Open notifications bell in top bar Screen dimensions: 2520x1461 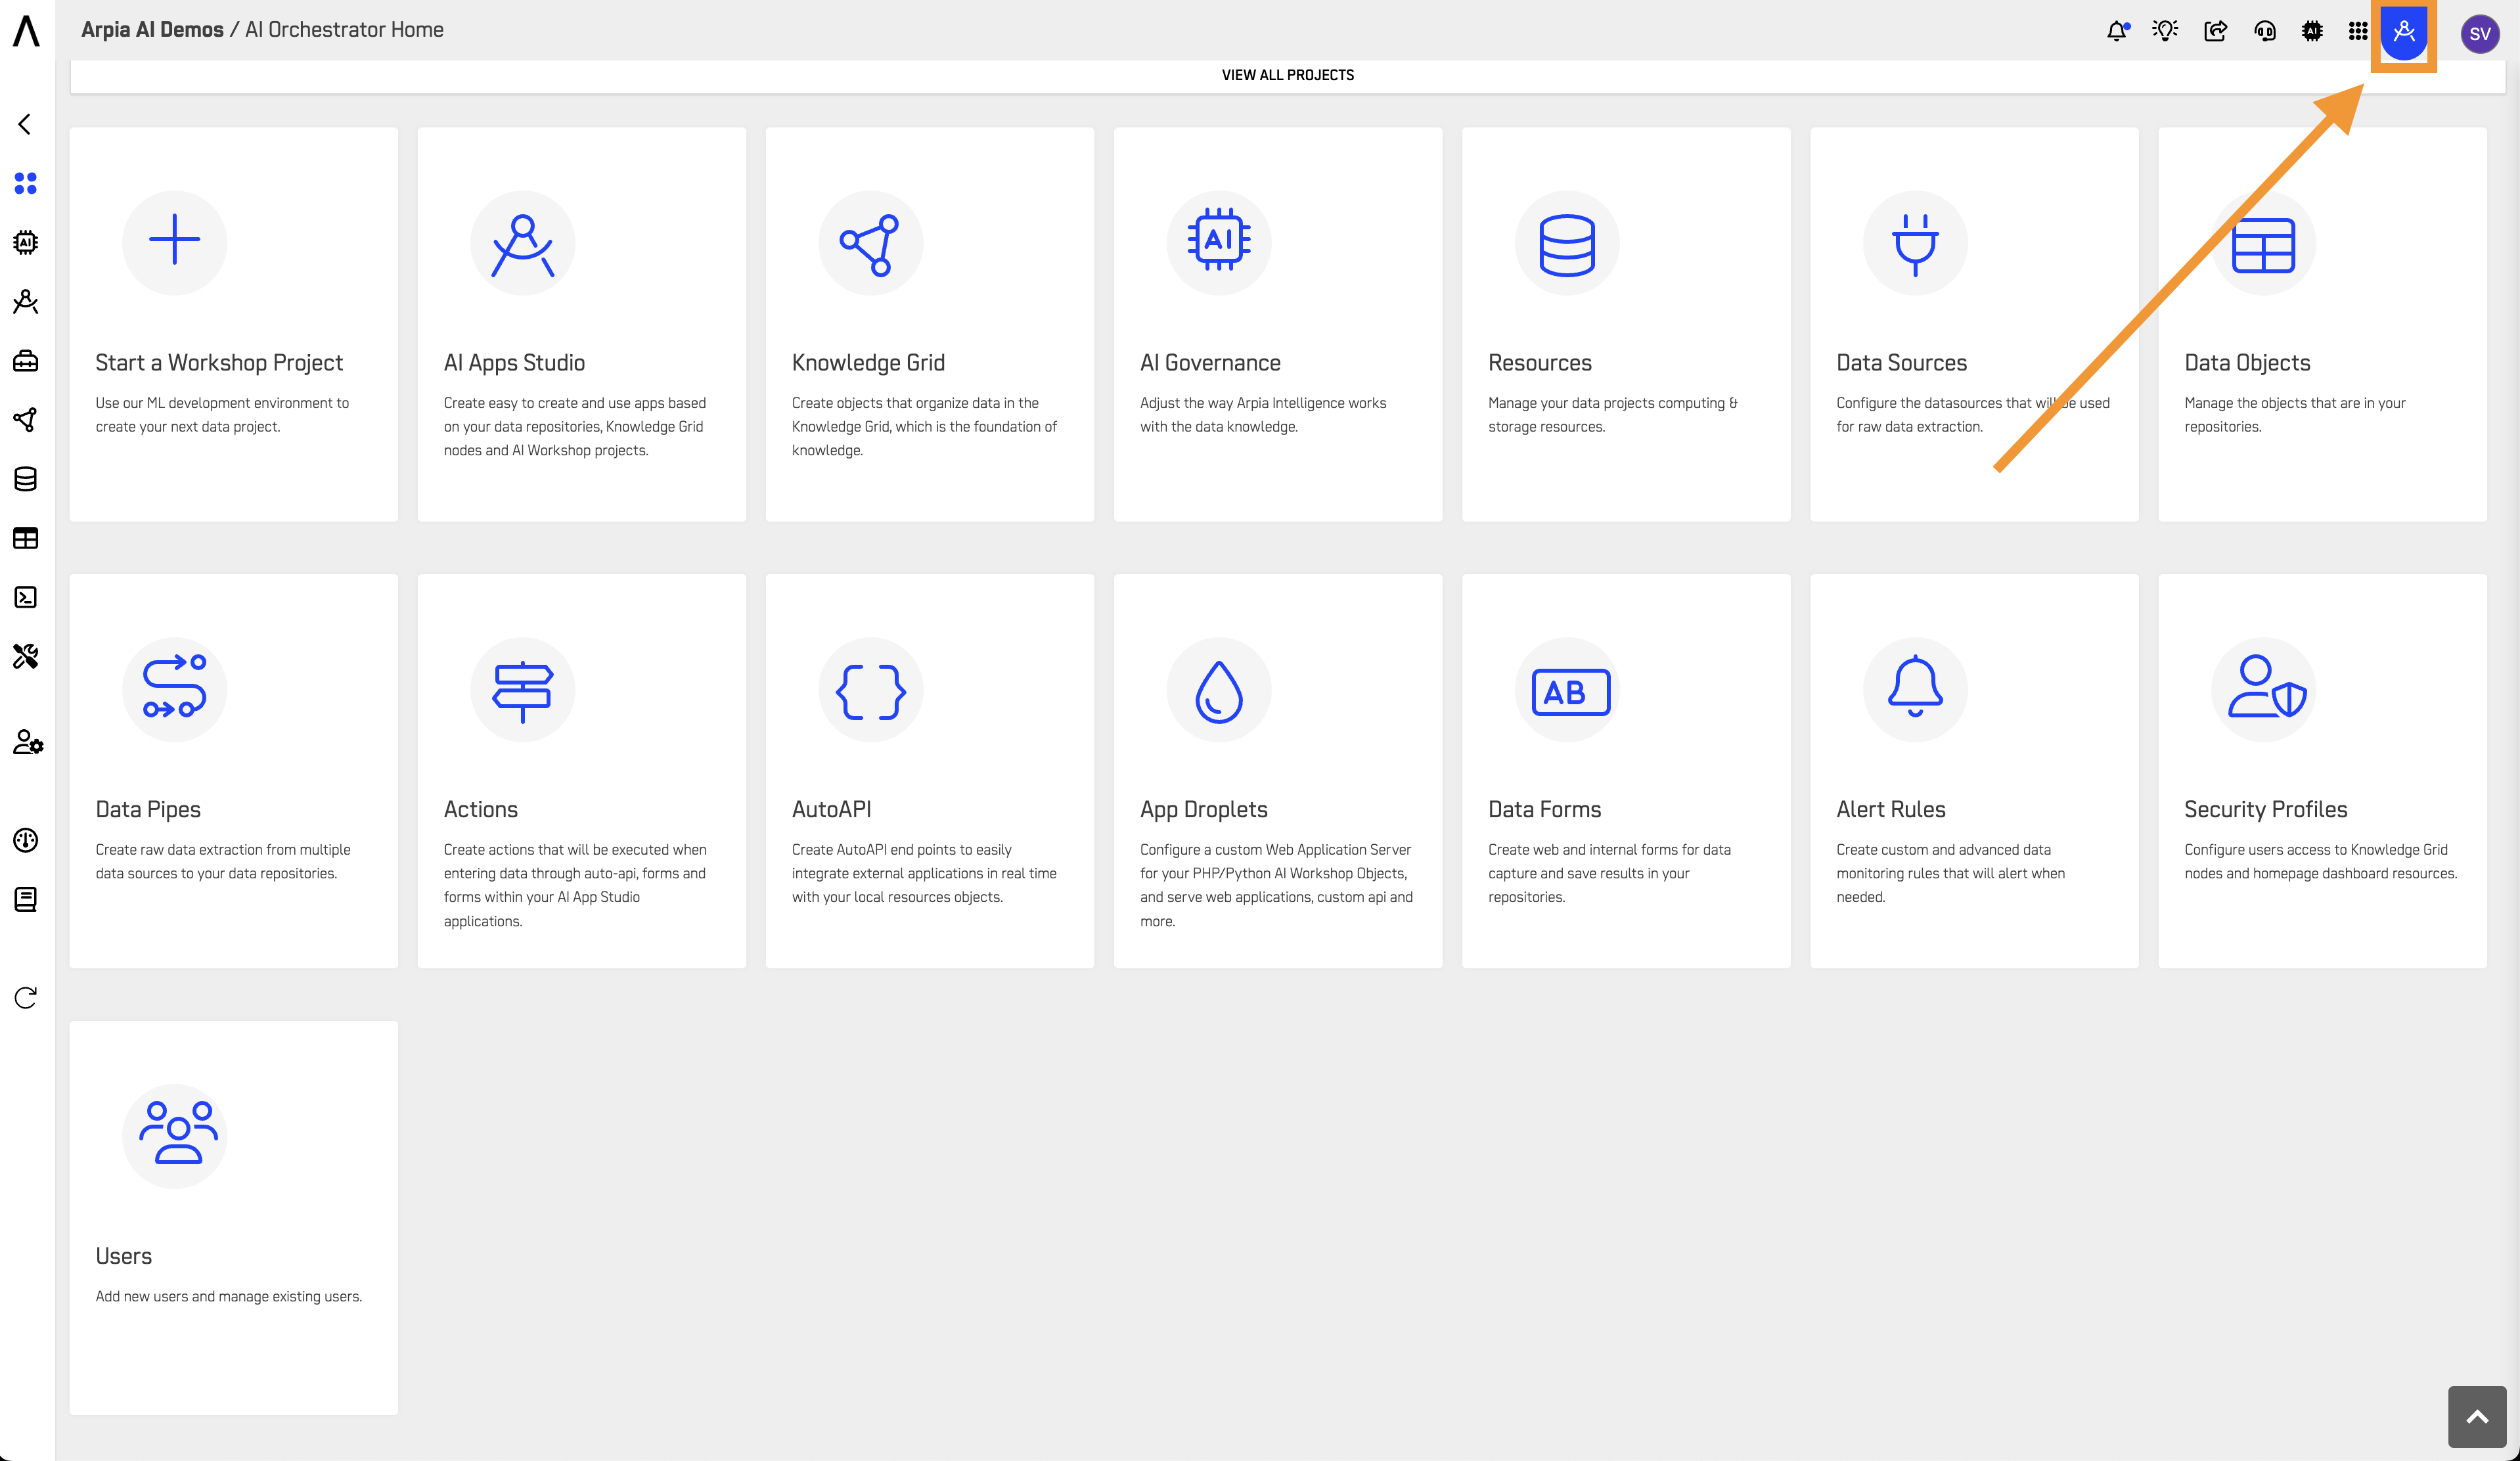(2117, 32)
